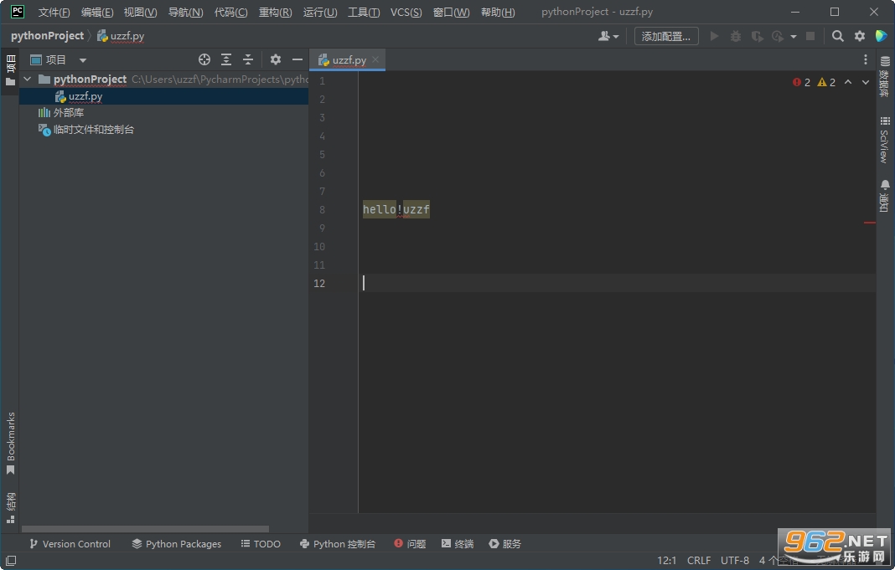Click the Code With Me user dropdown

[608, 36]
